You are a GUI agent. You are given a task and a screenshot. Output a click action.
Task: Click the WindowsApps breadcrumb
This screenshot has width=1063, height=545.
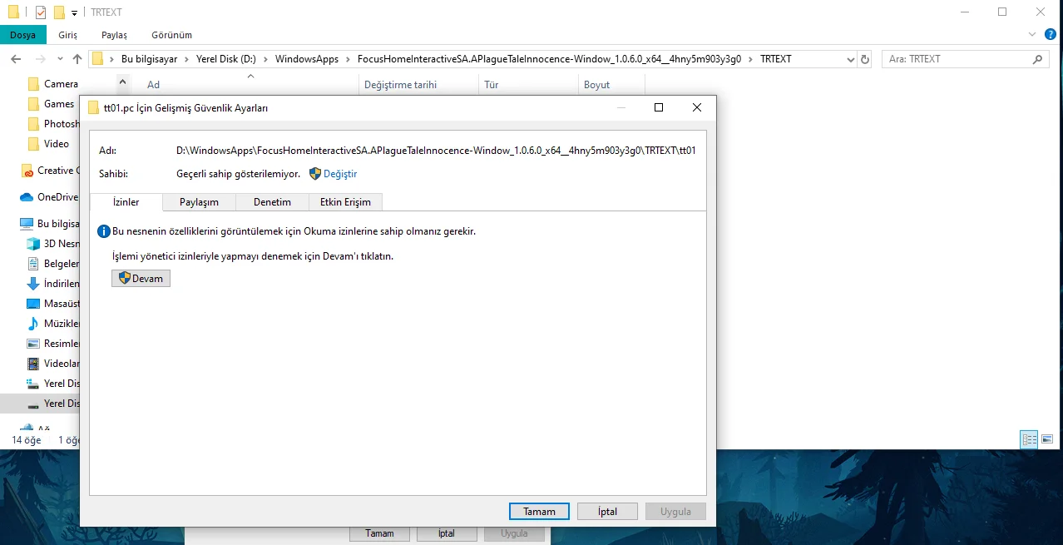click(307, 59)
